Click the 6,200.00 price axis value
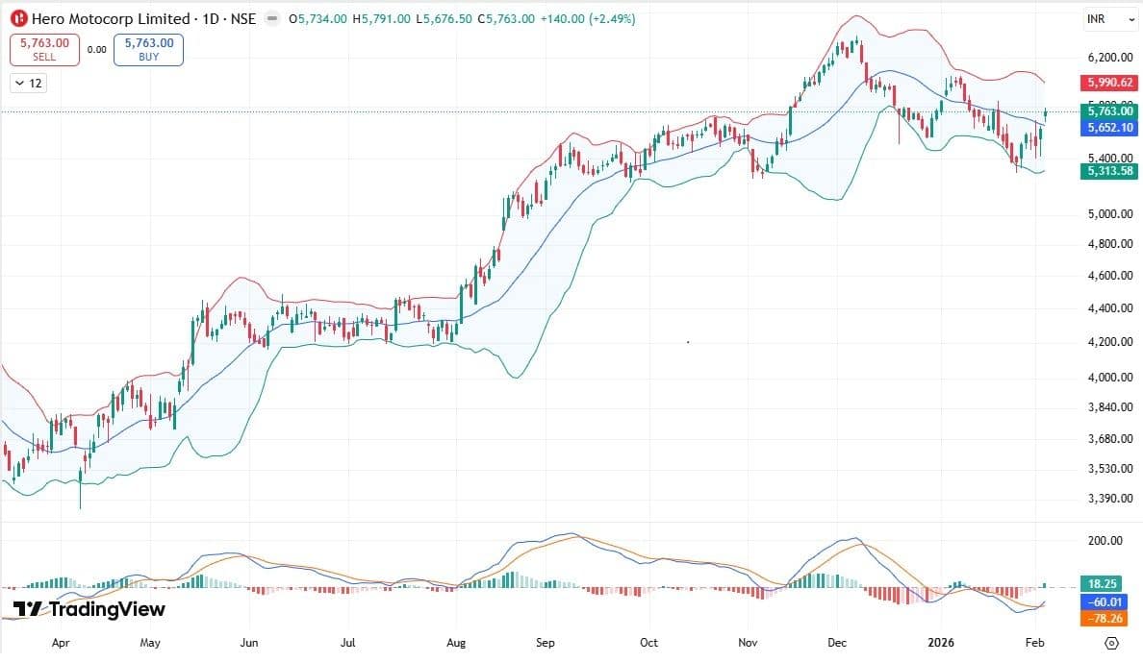The height and width of the screenshot is (662, 1143). [1110, 58]
